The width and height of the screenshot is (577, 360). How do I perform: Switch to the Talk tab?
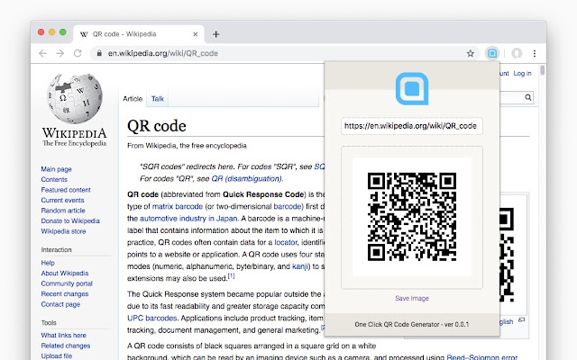tap(158, 99)
